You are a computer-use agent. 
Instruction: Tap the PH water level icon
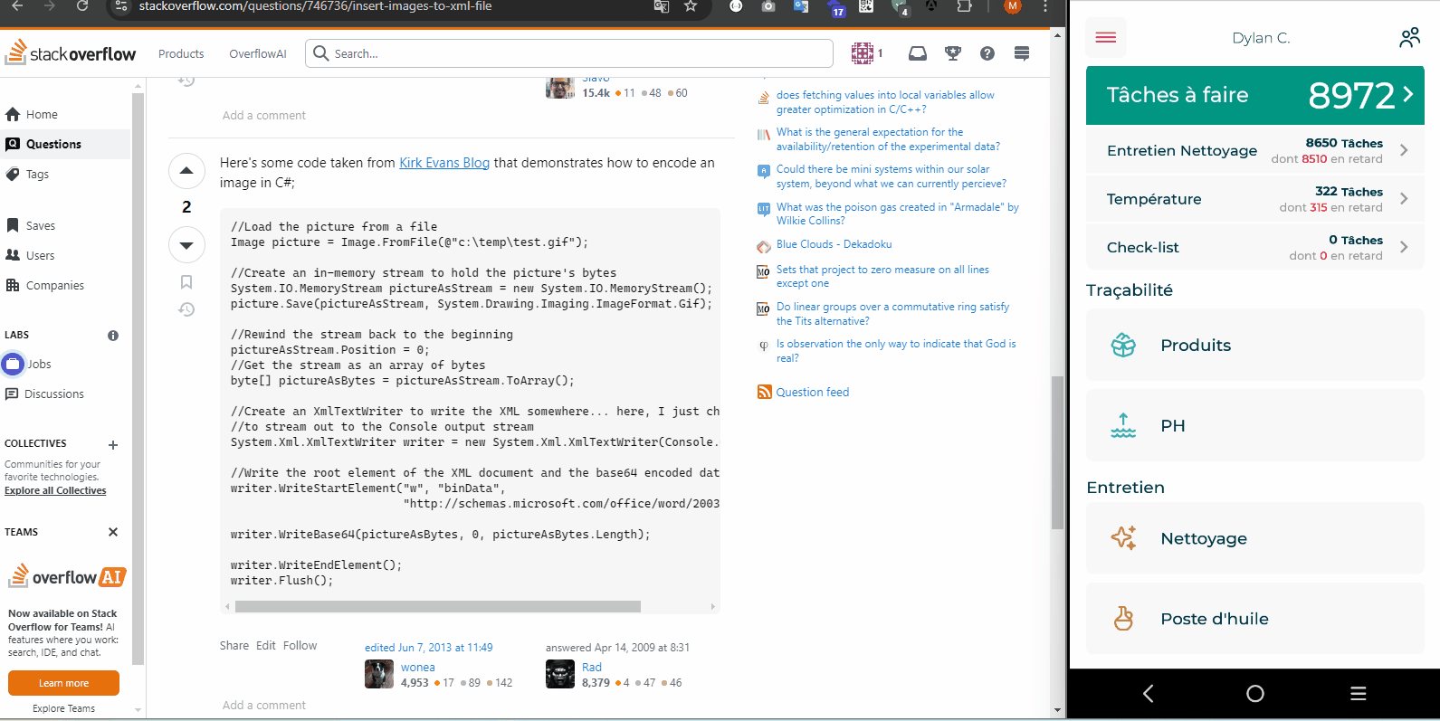(1123, 425)
